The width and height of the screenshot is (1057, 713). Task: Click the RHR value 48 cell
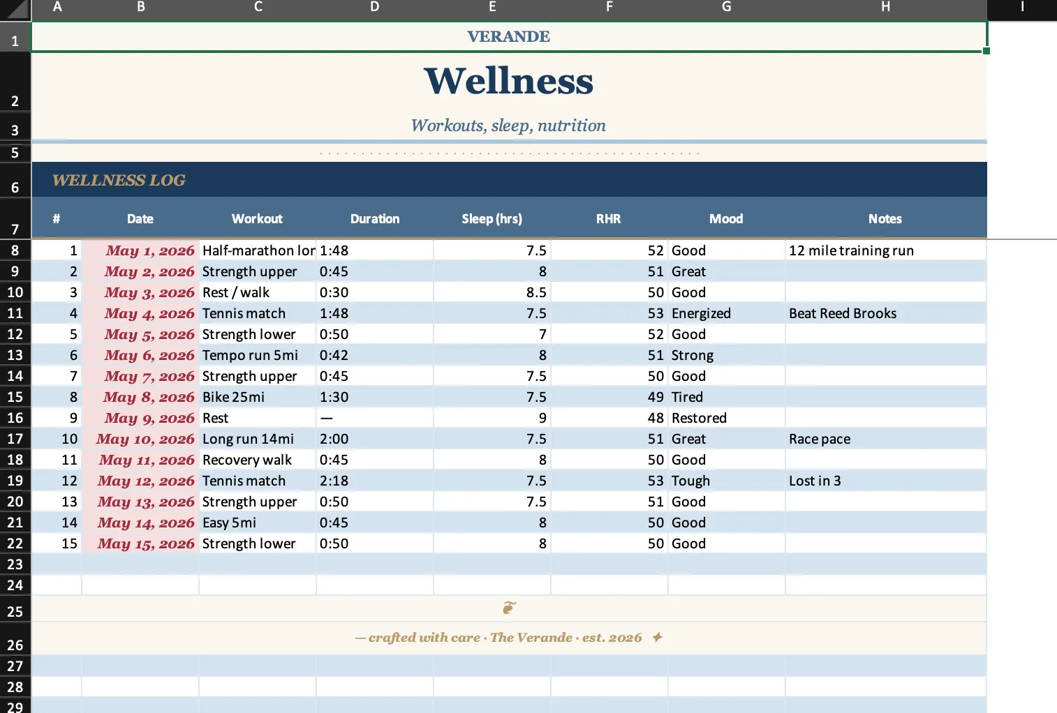[x=609, y=418]
